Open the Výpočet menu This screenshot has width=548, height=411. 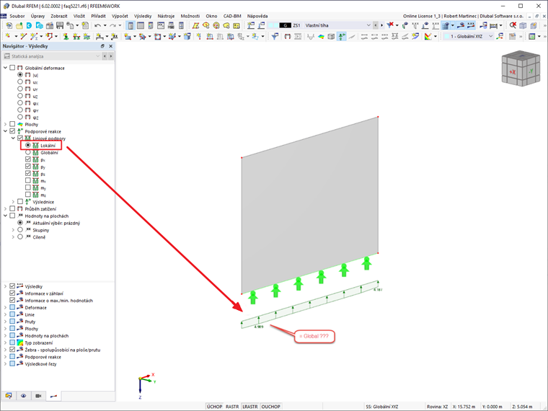(120, 16)
